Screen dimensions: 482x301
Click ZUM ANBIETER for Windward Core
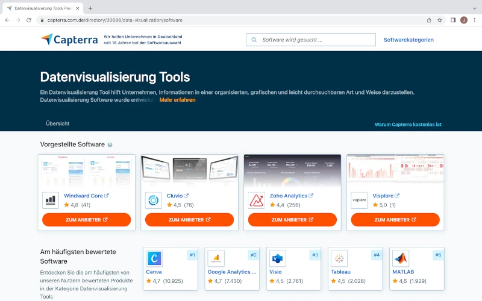click(86, 220)
